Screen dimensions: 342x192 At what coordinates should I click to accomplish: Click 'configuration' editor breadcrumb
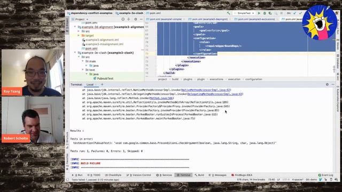tap(254, 79)
